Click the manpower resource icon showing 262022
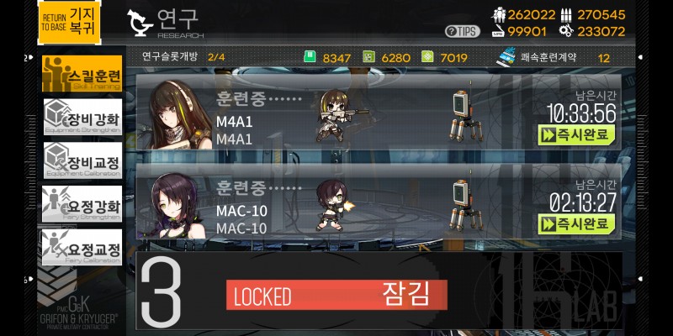This screenshot has height=336, width=673. 499,15
